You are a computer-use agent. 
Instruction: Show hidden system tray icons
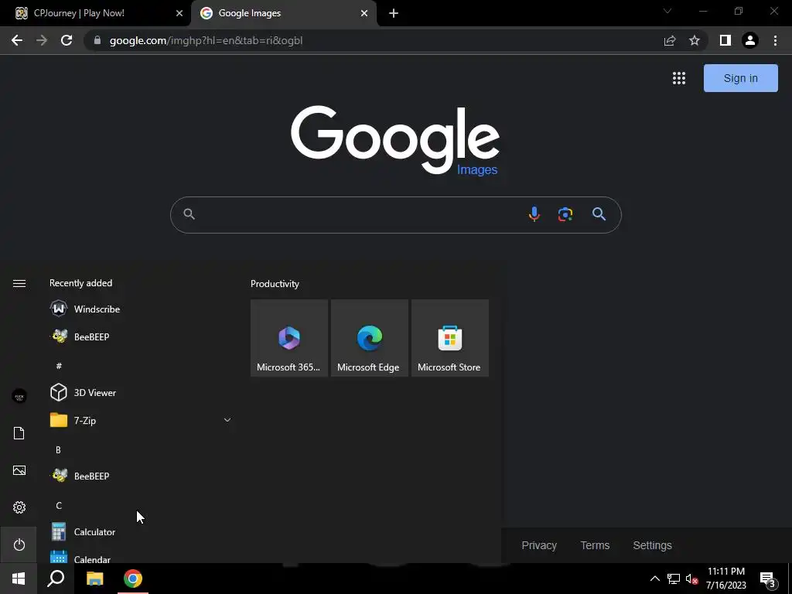coord(654,579)
